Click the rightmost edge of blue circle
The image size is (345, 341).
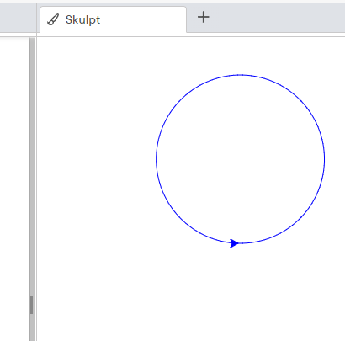coord(325,159)
